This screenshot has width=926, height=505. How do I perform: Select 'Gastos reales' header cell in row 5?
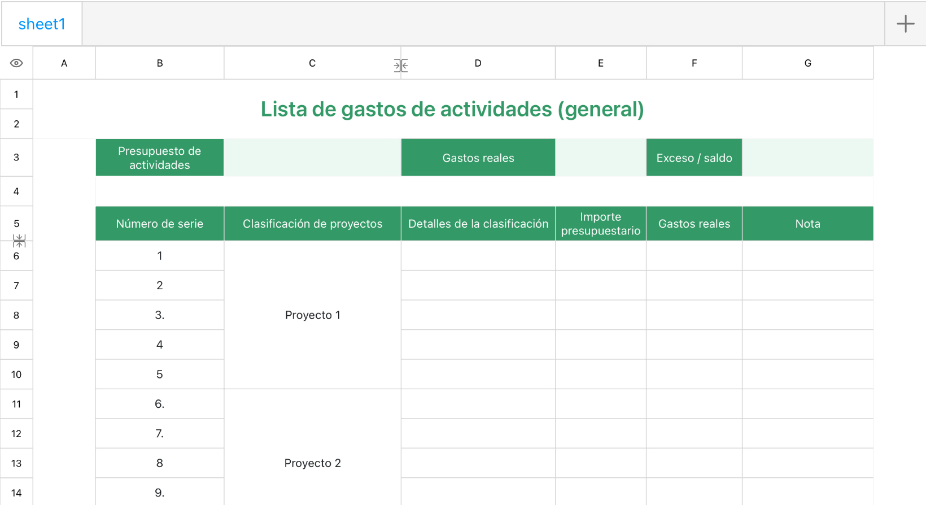click(x=694, y=224)
